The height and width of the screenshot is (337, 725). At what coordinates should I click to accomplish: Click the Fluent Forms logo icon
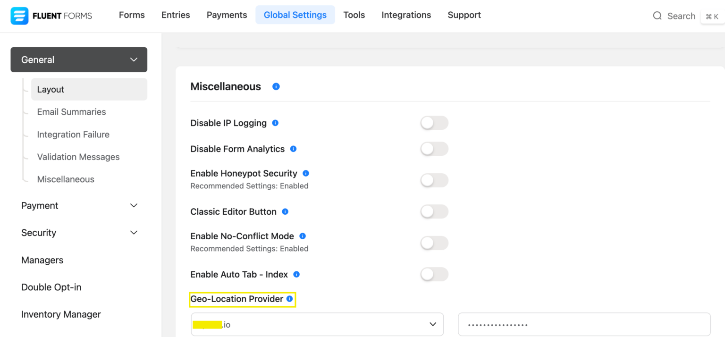pyautogui.click(x=19, y=16)
